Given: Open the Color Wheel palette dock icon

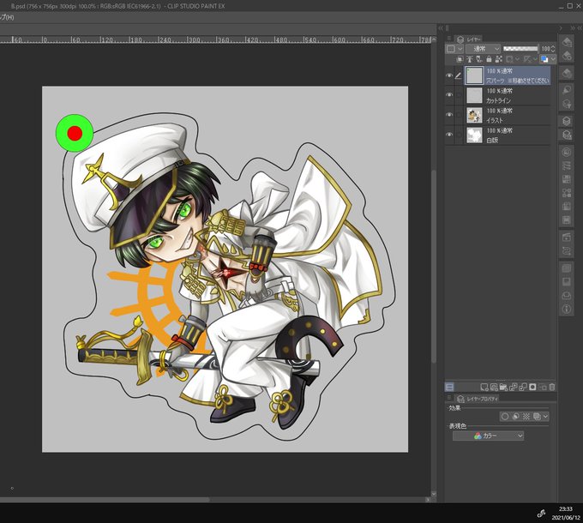Looking at the screenshot, I should point(566,152).
